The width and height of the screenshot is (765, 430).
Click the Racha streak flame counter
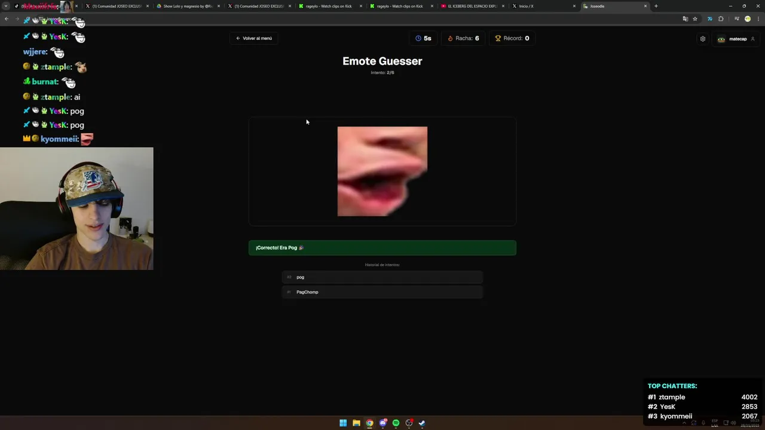click(x=463, y=38)
